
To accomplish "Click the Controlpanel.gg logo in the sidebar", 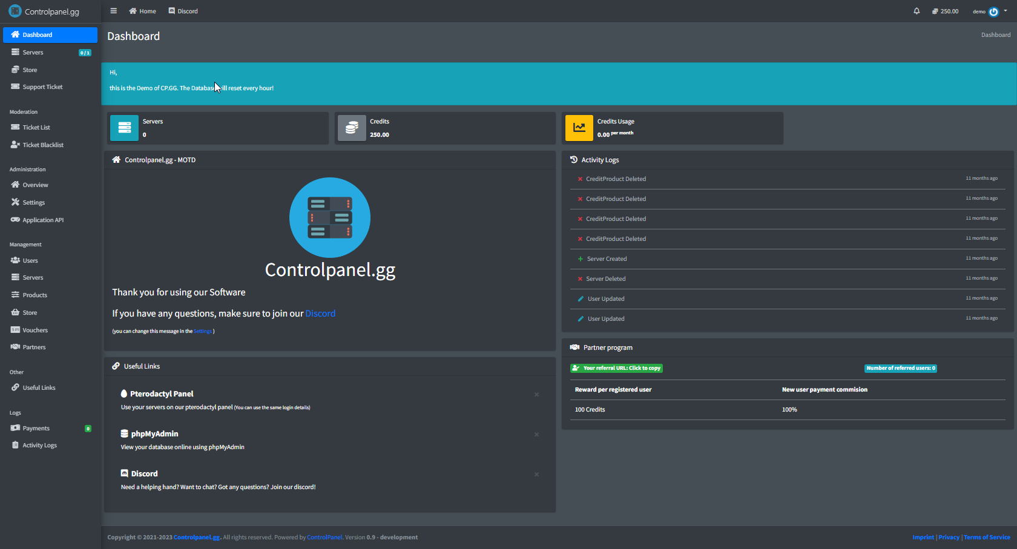I will [x=44, y=12].
